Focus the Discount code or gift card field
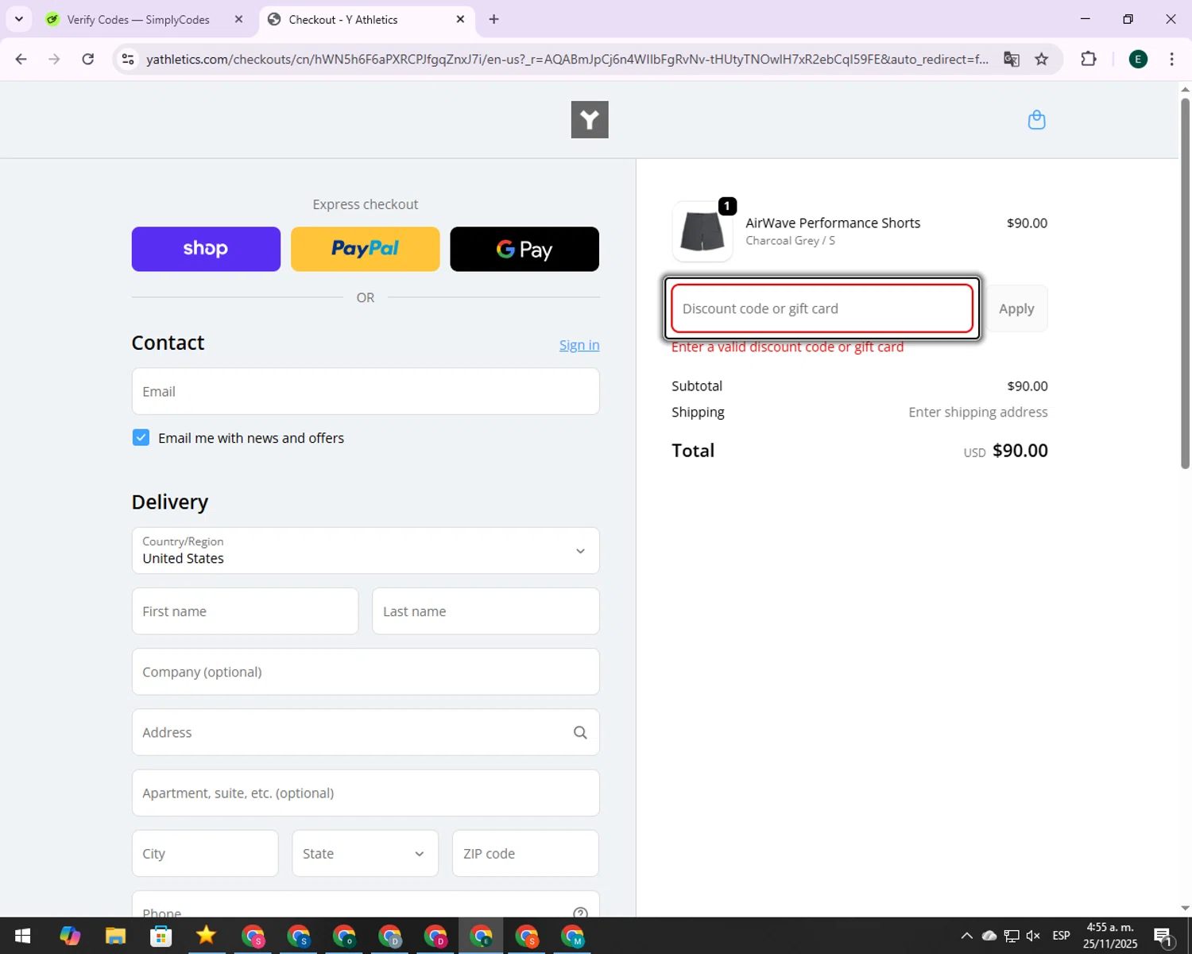 822,308
